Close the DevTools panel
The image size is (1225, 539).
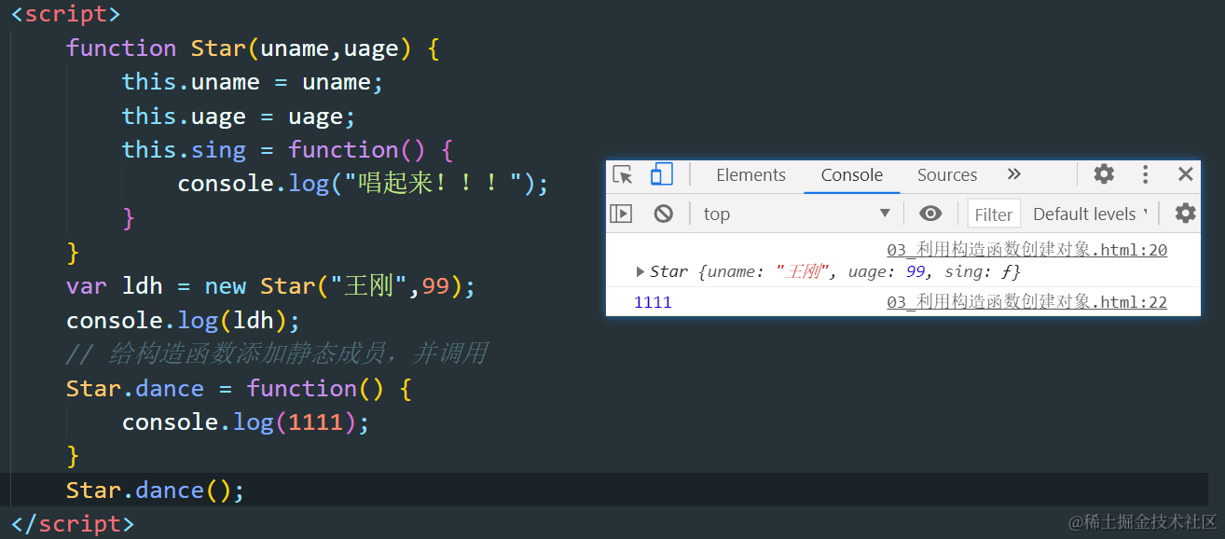point(1185,174)
